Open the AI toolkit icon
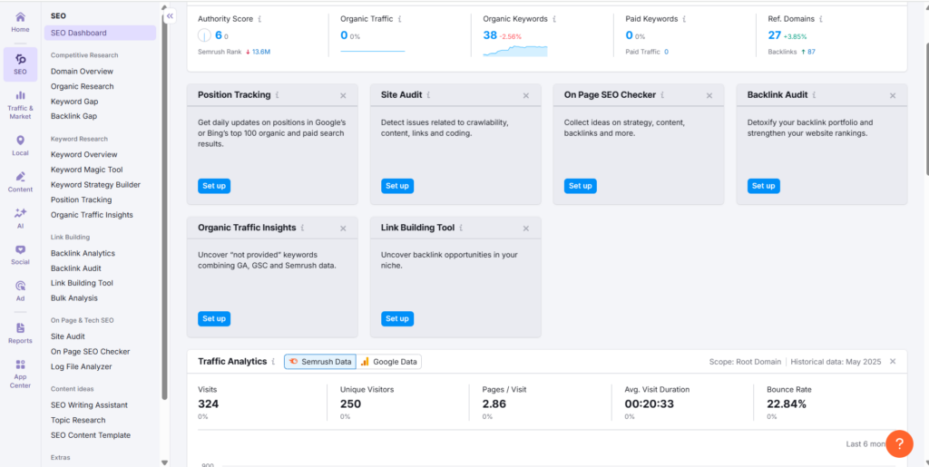The image size is (929, 467). tap(20, 219)
